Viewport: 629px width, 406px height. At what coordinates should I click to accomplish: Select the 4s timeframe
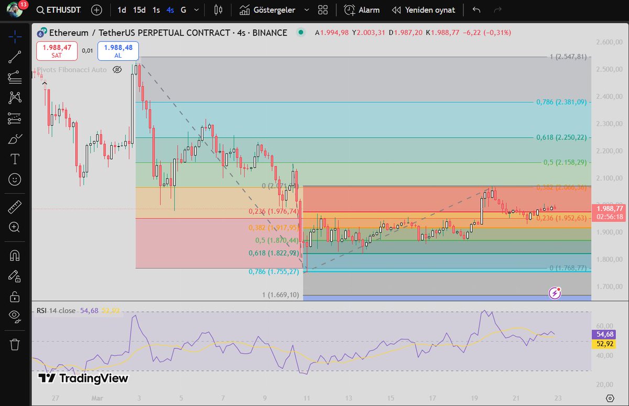click(x=170, y=10)
